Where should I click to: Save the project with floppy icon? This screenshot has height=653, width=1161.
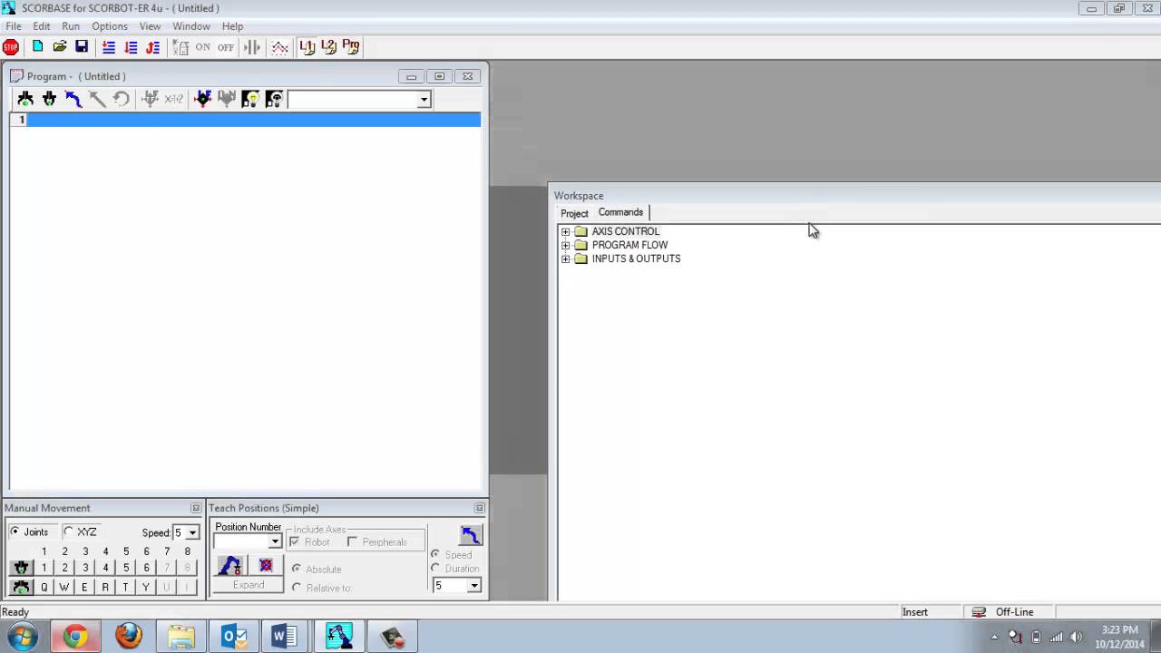tap(82, 47)
